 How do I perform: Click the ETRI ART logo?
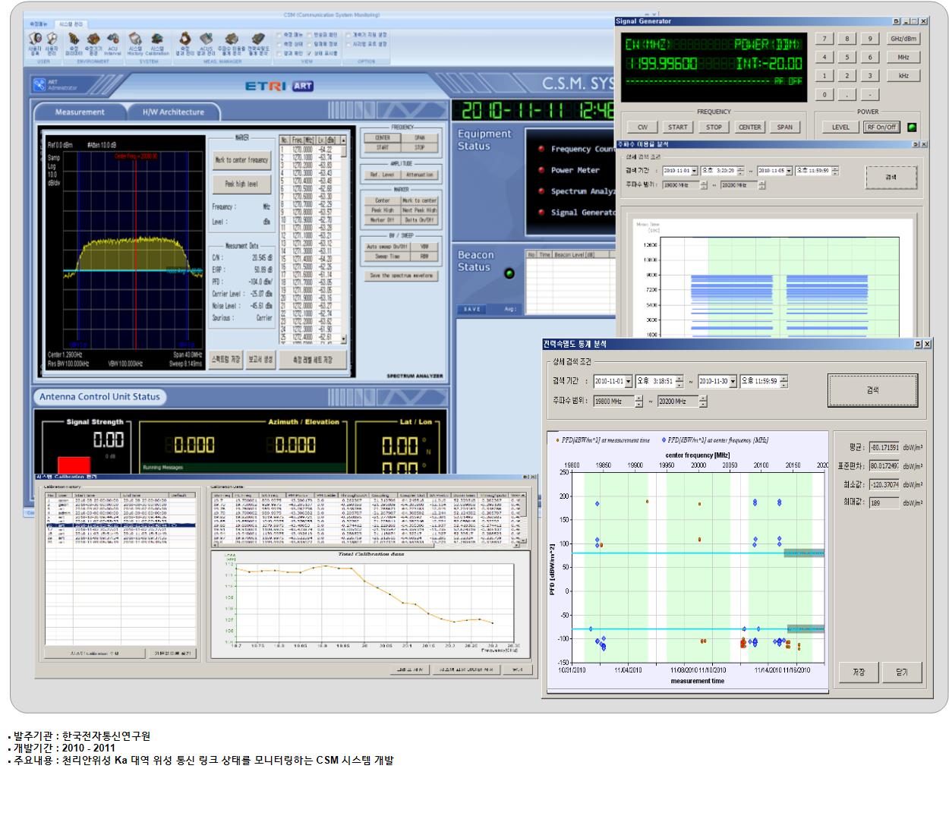279,86
